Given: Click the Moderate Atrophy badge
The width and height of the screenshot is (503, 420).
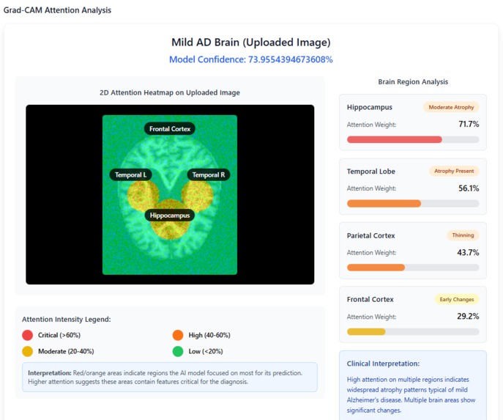Looking at the screenshot, I should click(x=451, y=107).
